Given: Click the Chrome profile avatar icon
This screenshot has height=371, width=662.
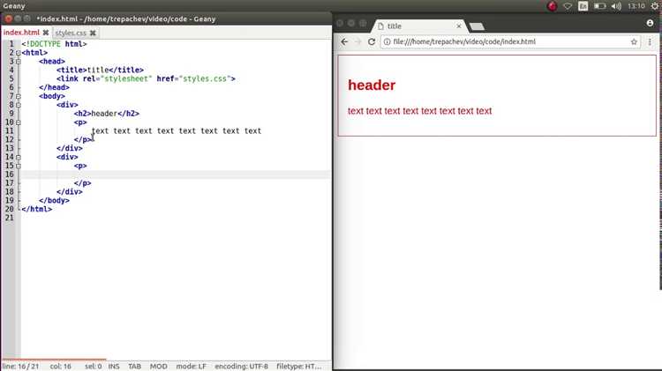Looking at the screenshot, I should pyautogui.click(x=651, y=22).
